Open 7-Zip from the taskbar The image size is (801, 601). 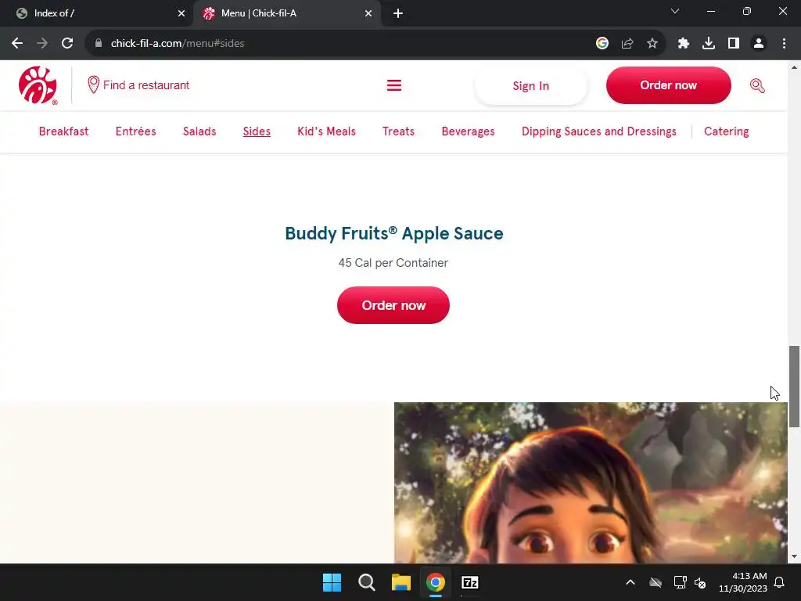470,582
